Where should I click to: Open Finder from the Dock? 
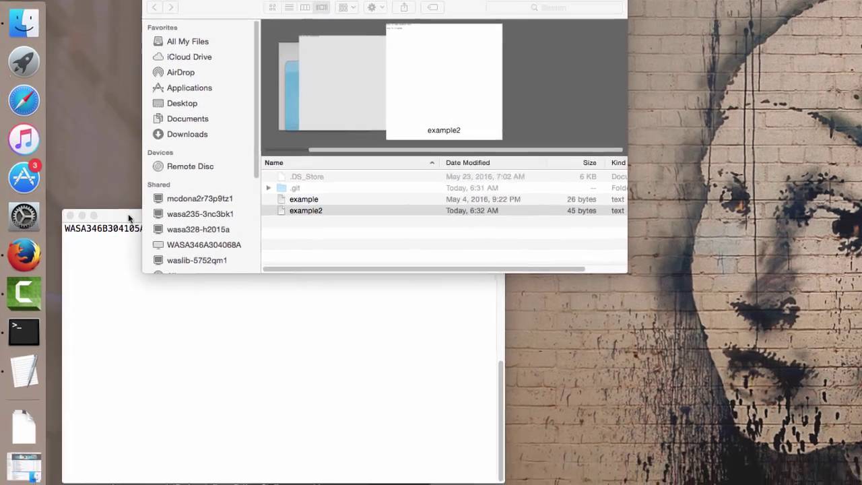[24, 24]
